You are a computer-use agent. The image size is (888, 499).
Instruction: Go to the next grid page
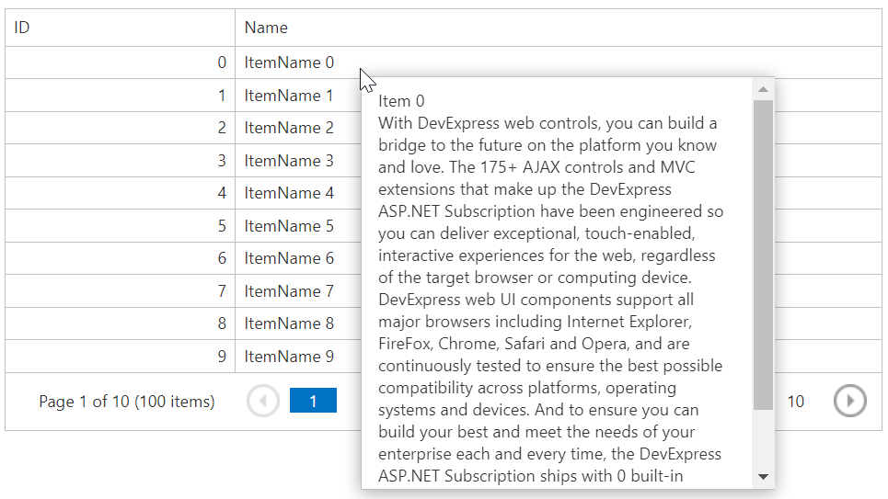[849, 401]
